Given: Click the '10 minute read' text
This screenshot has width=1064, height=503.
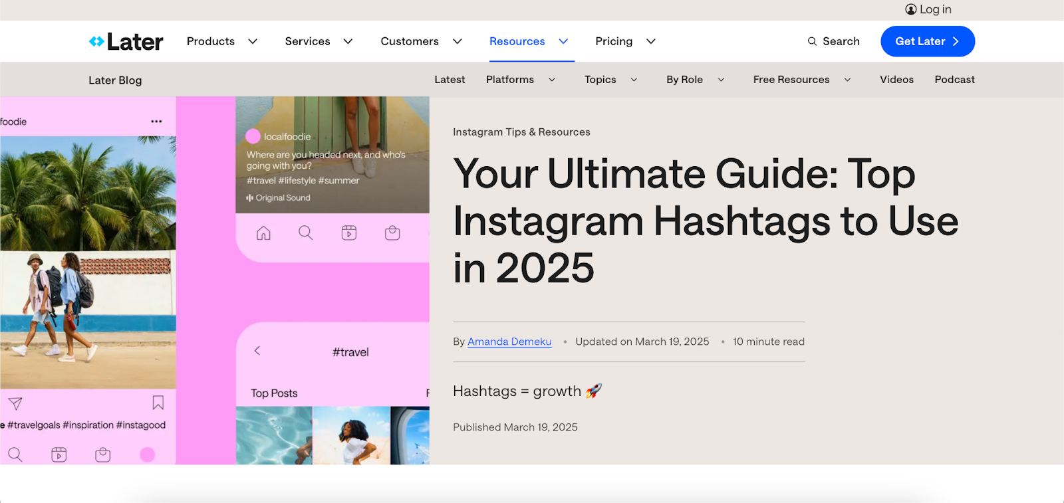Looking at the screenshot, I should tap(769, 342).
